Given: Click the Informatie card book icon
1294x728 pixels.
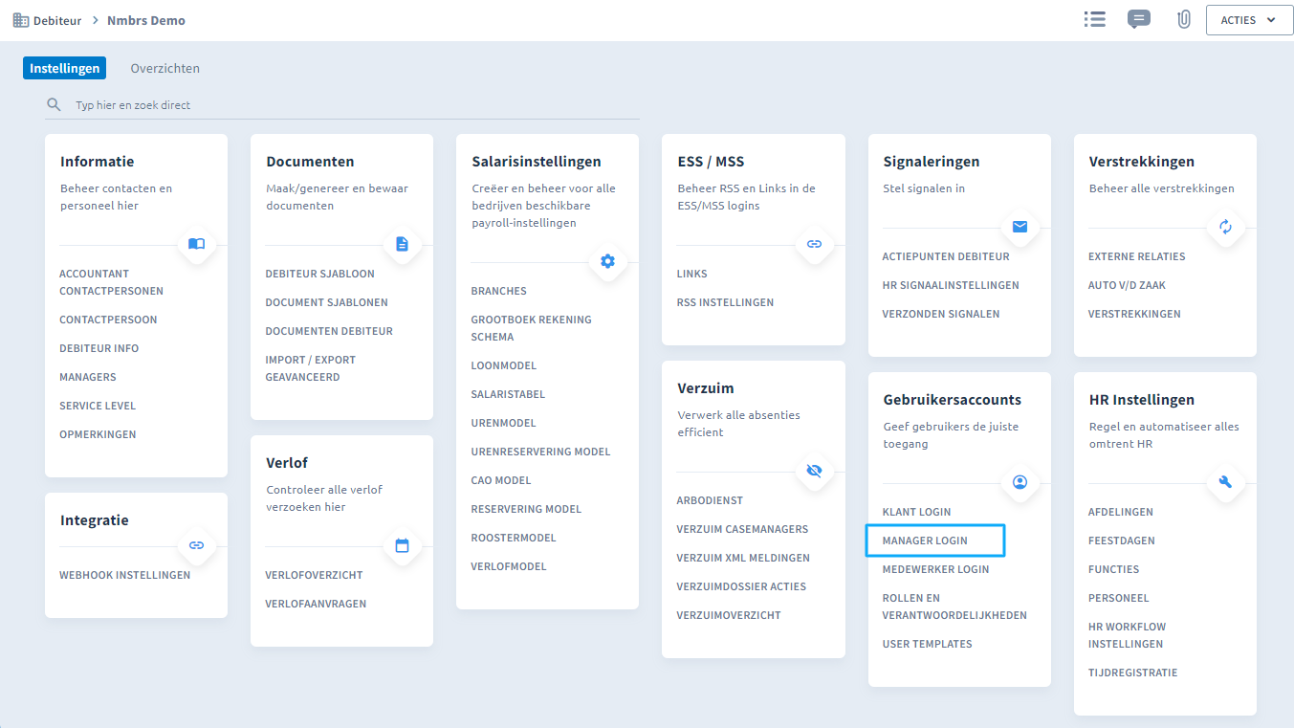Looking at the screenshot, I should coord(196,244).
